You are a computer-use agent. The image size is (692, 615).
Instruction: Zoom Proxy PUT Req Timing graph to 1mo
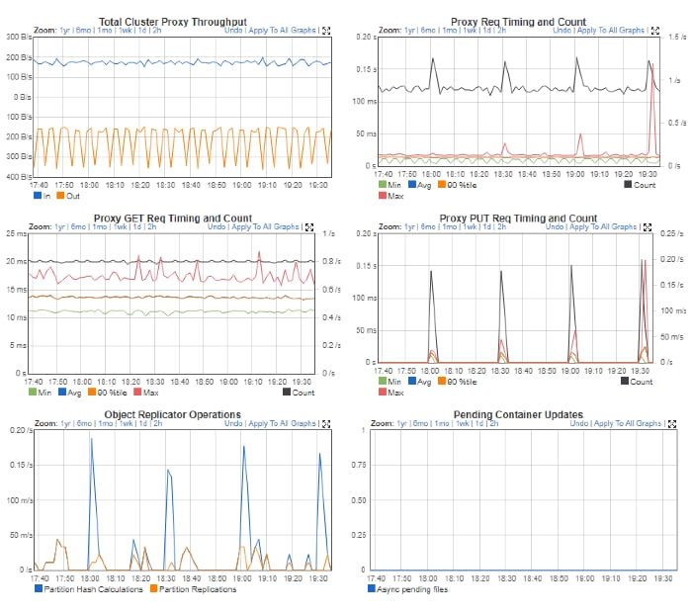click(450, 226)
